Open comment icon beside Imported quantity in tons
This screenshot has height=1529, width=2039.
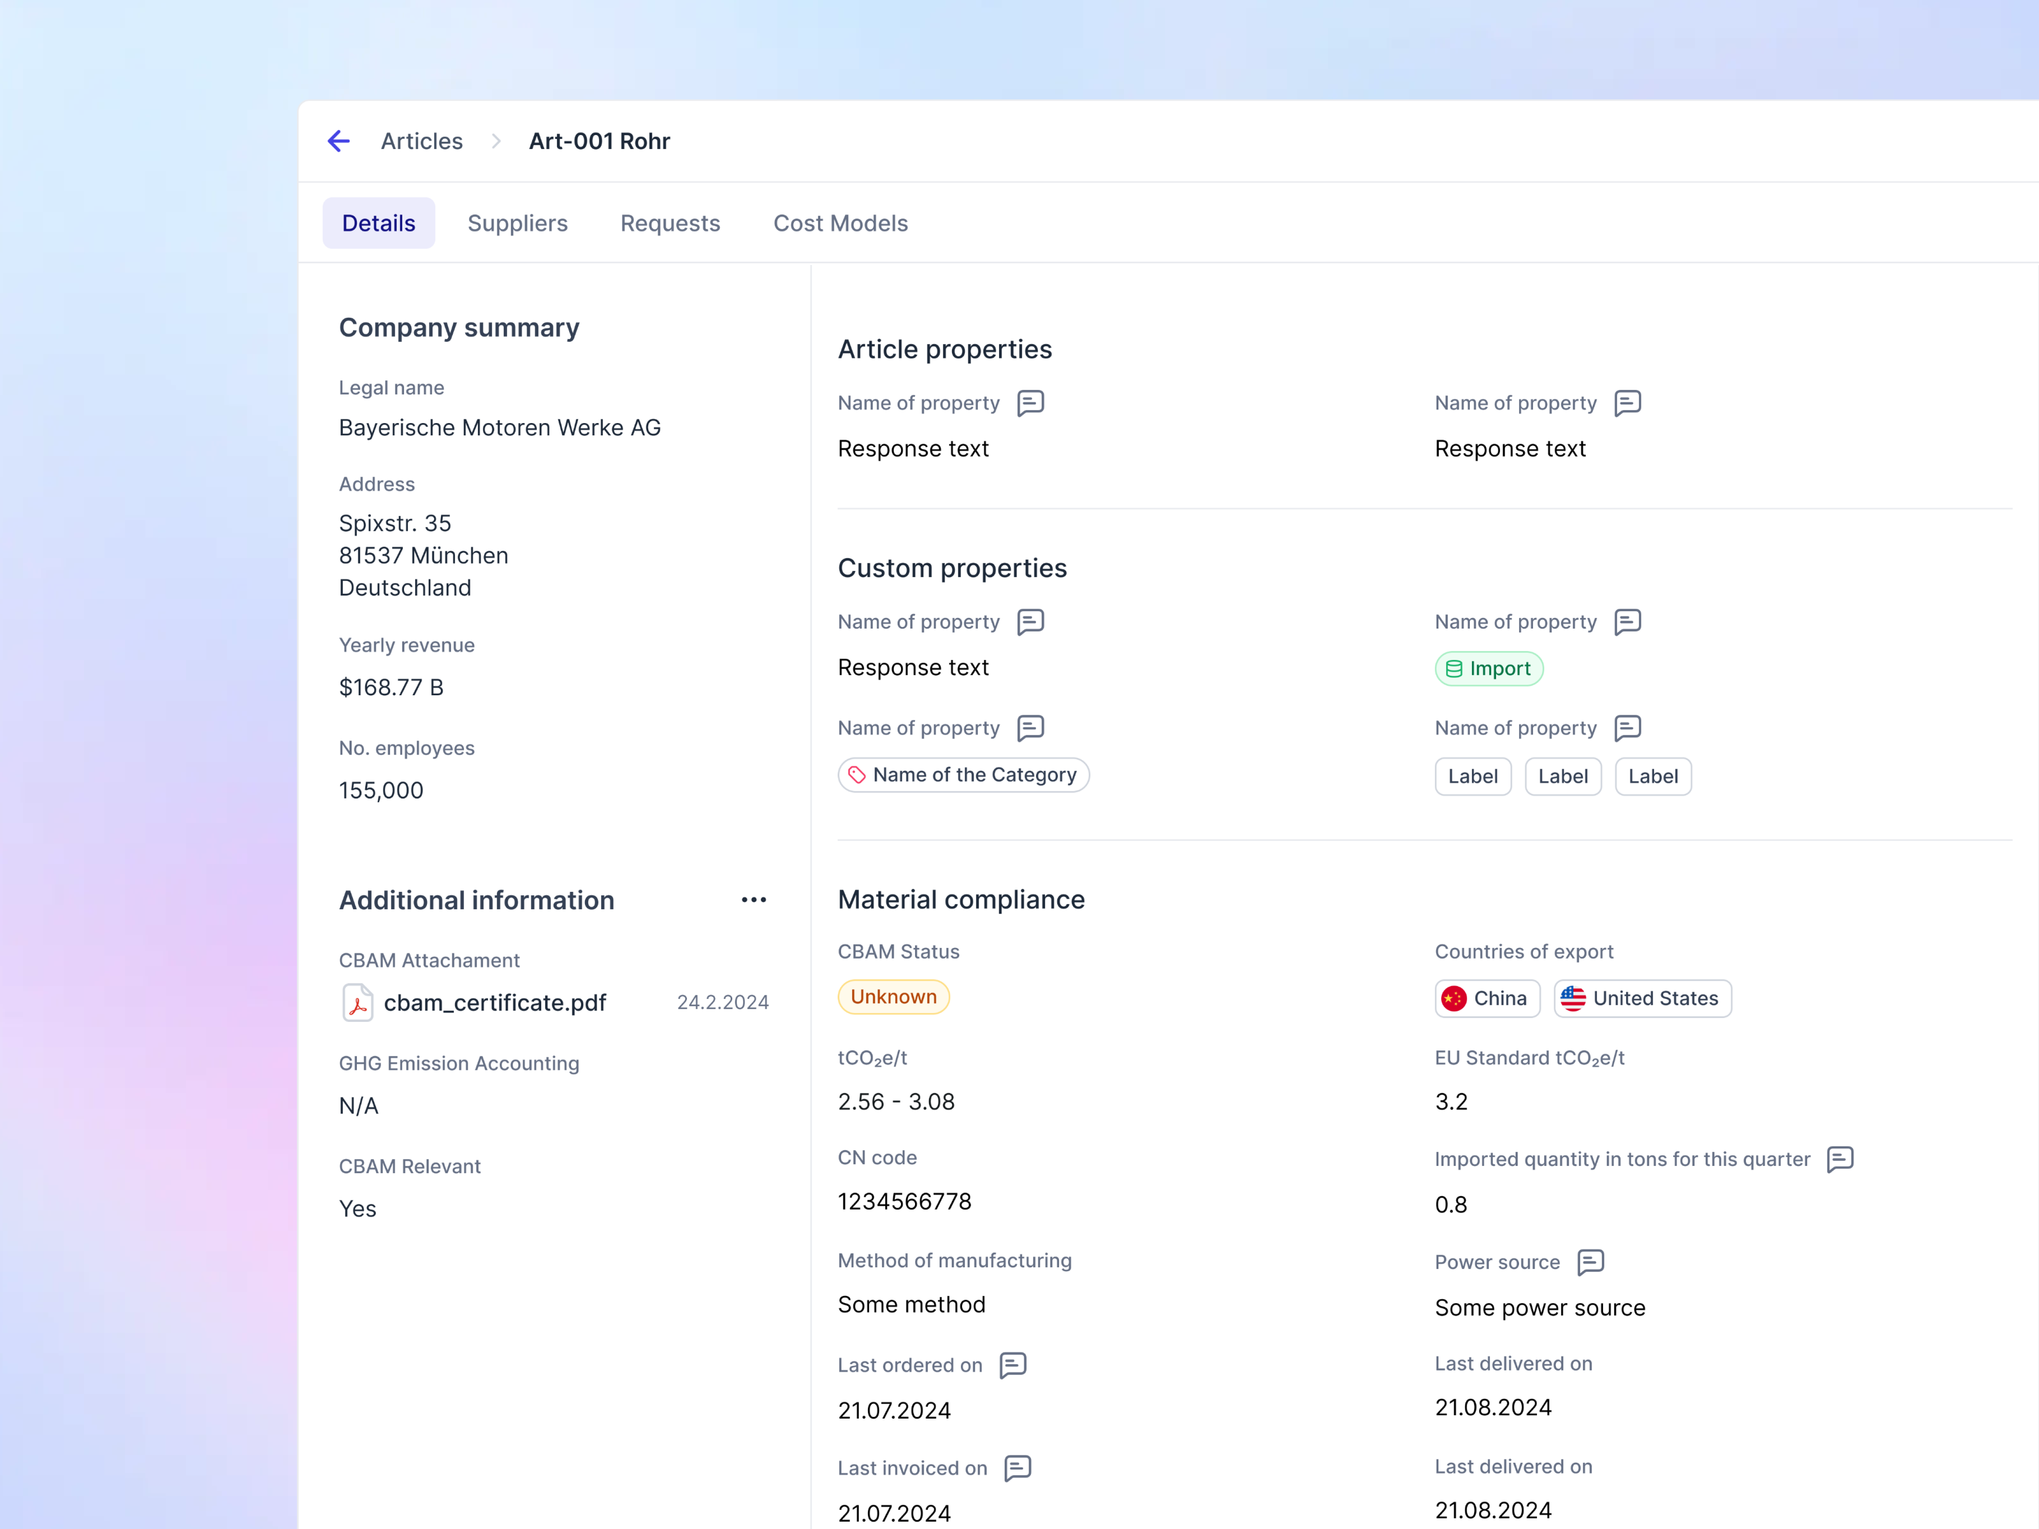coord(1840,1159)
